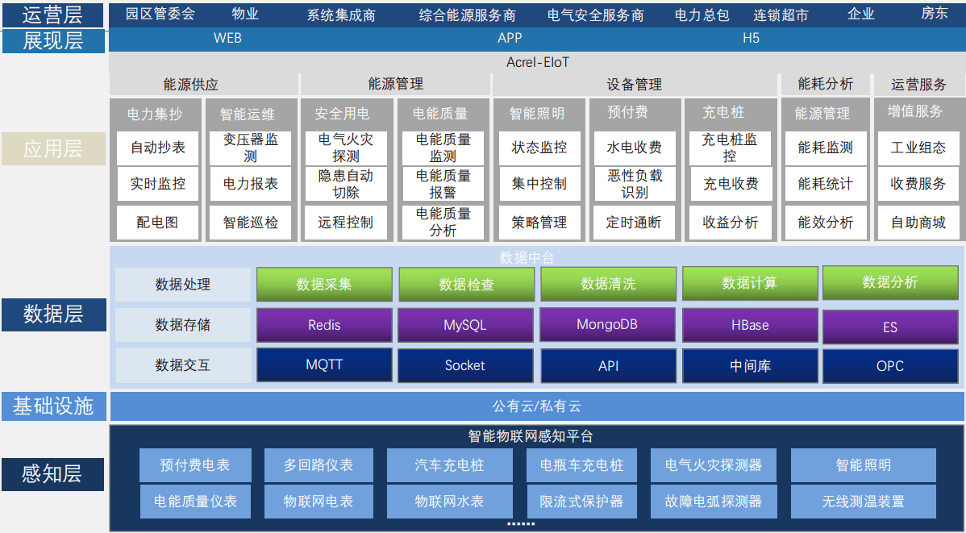Image resolution: width=966 pixels, height=533 pixels.
Task: Click the purple Redis block
Action: coord(324,325)
